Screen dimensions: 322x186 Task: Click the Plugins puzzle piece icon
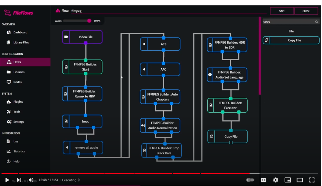pos(9,102)
